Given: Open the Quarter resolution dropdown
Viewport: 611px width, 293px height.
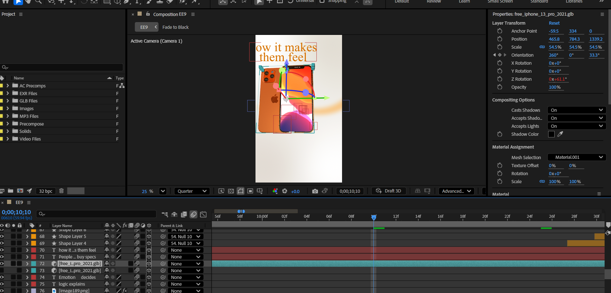Looking at the screenshot, I should click(192, 191).
